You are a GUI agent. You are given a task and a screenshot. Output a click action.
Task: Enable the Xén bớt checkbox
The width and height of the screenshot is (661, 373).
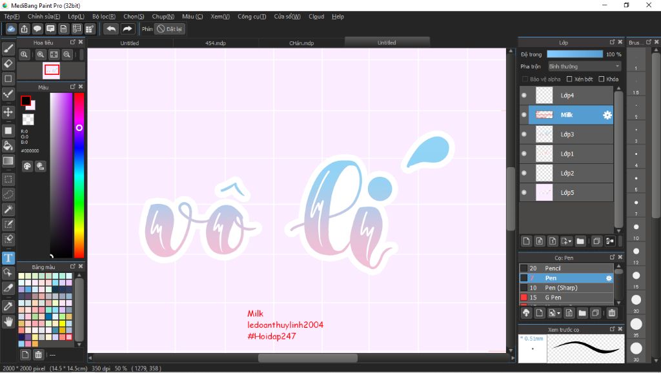(x=569, y=79)
